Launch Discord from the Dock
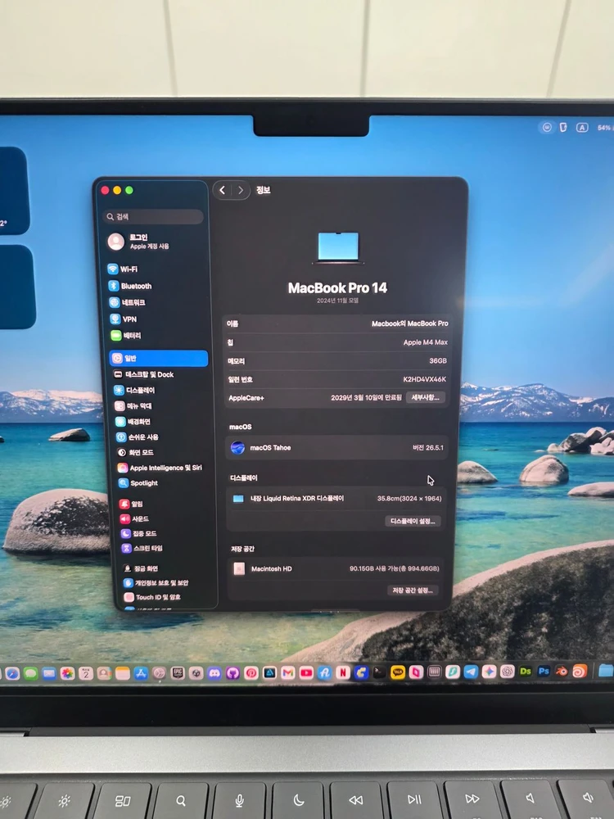Screen dimensions: 614x819 (214, 673)
